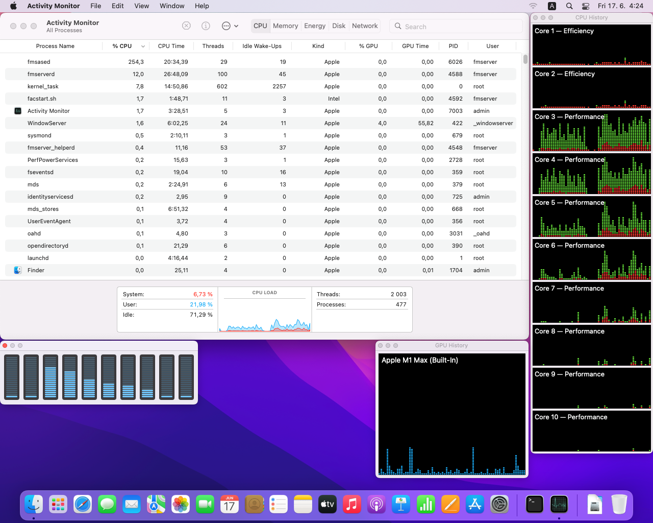Sort by the PID column header
This screenshot has height=523, width=653.
pyautogui.click(x=453, y=46)
